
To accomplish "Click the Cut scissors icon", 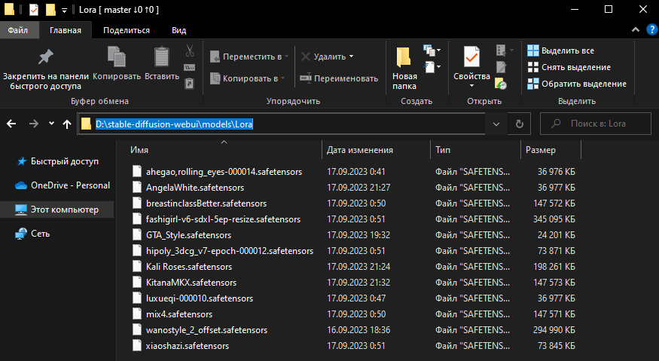I will point(190,51).
